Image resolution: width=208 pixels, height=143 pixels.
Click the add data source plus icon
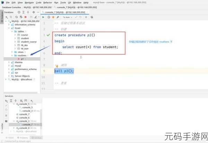(x=7, y=17)
